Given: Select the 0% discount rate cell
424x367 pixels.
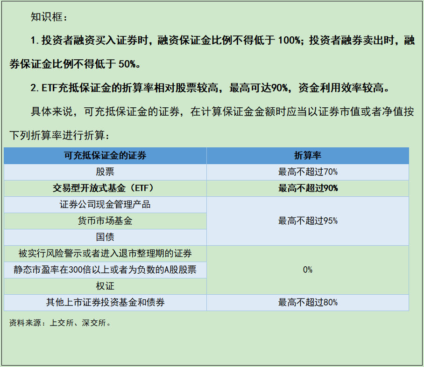Looking at the screenshot, I should (x=308, y=270).
